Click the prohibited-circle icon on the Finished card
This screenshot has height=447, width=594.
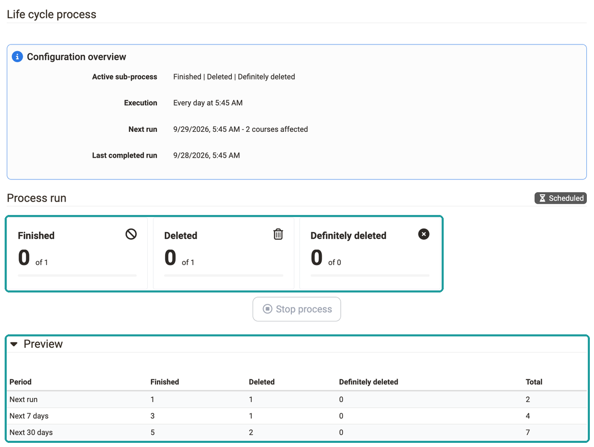point(131,234)
